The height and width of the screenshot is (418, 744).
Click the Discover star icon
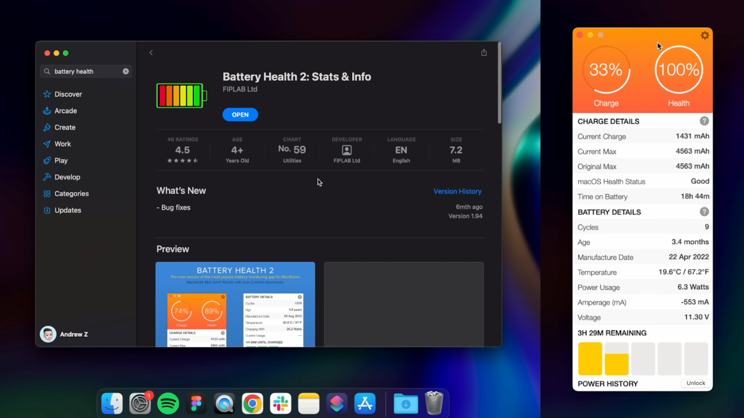click(x=47, y=94)
